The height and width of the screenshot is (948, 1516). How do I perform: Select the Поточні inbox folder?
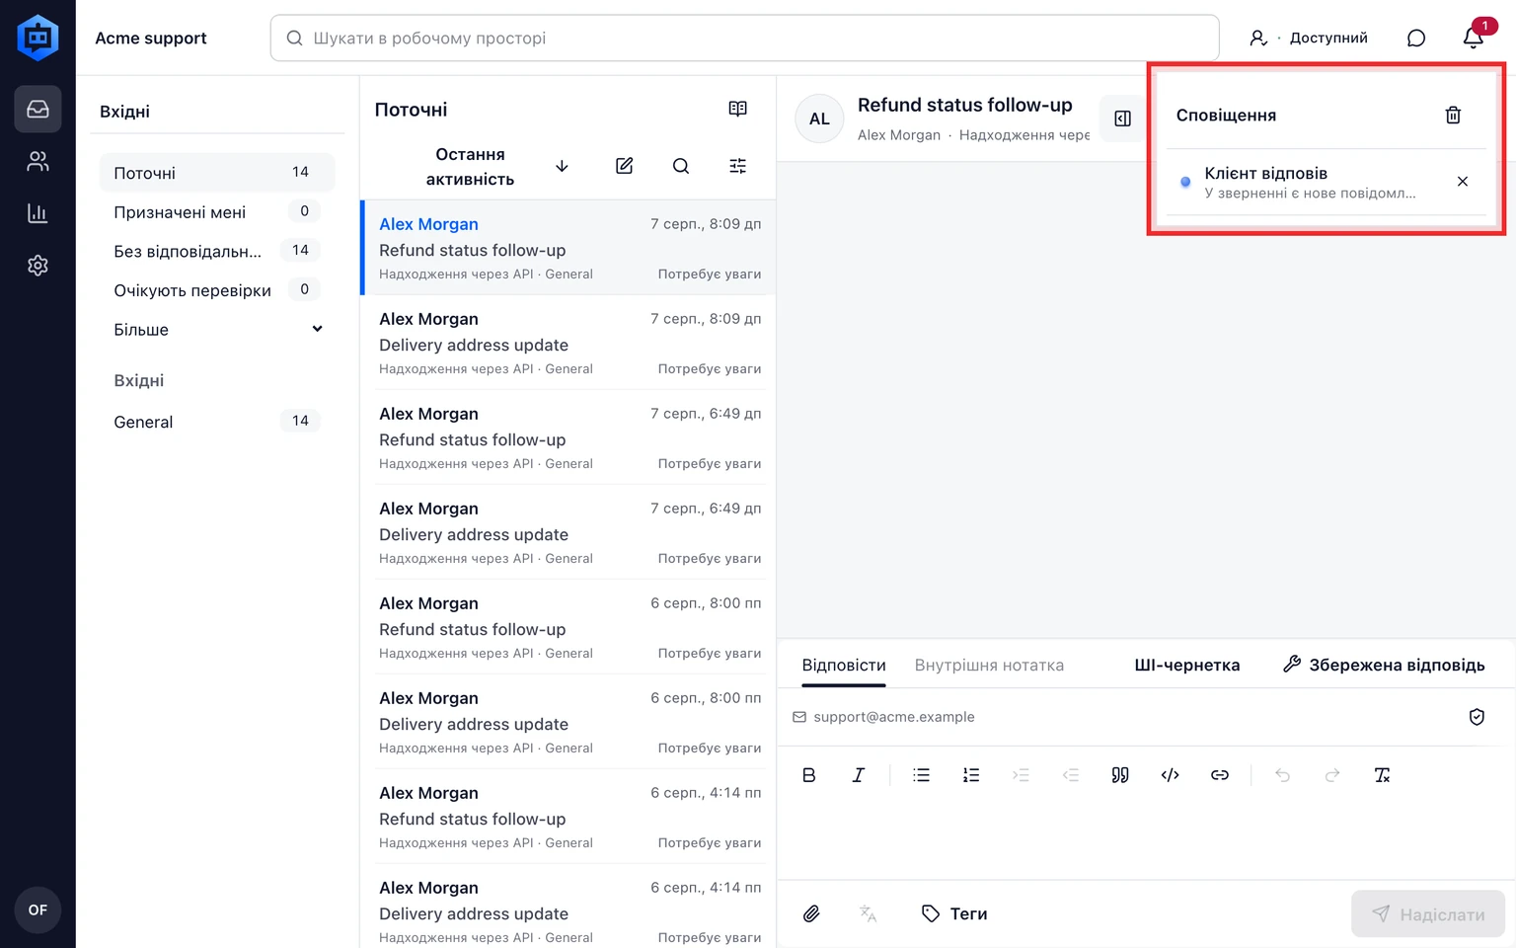point(217,173)
